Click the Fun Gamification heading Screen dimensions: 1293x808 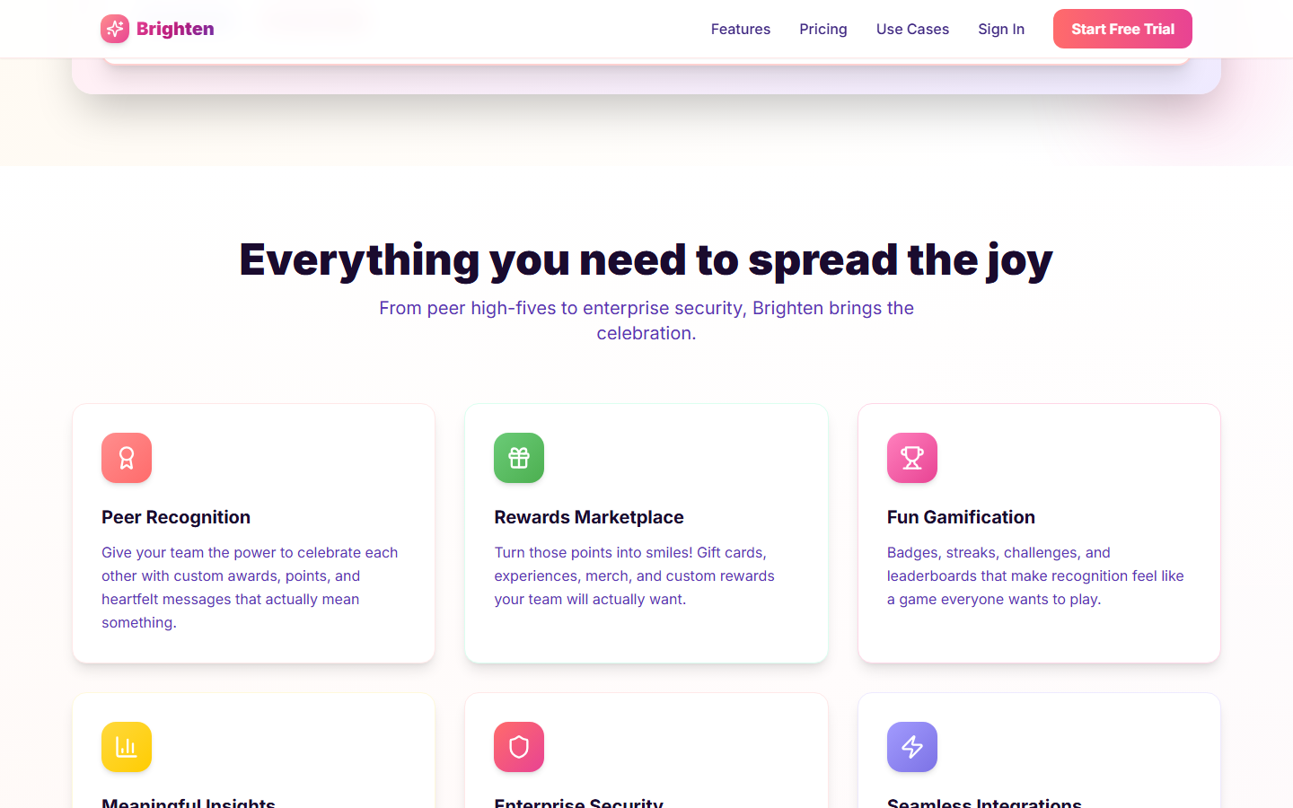tap(961, 517)
